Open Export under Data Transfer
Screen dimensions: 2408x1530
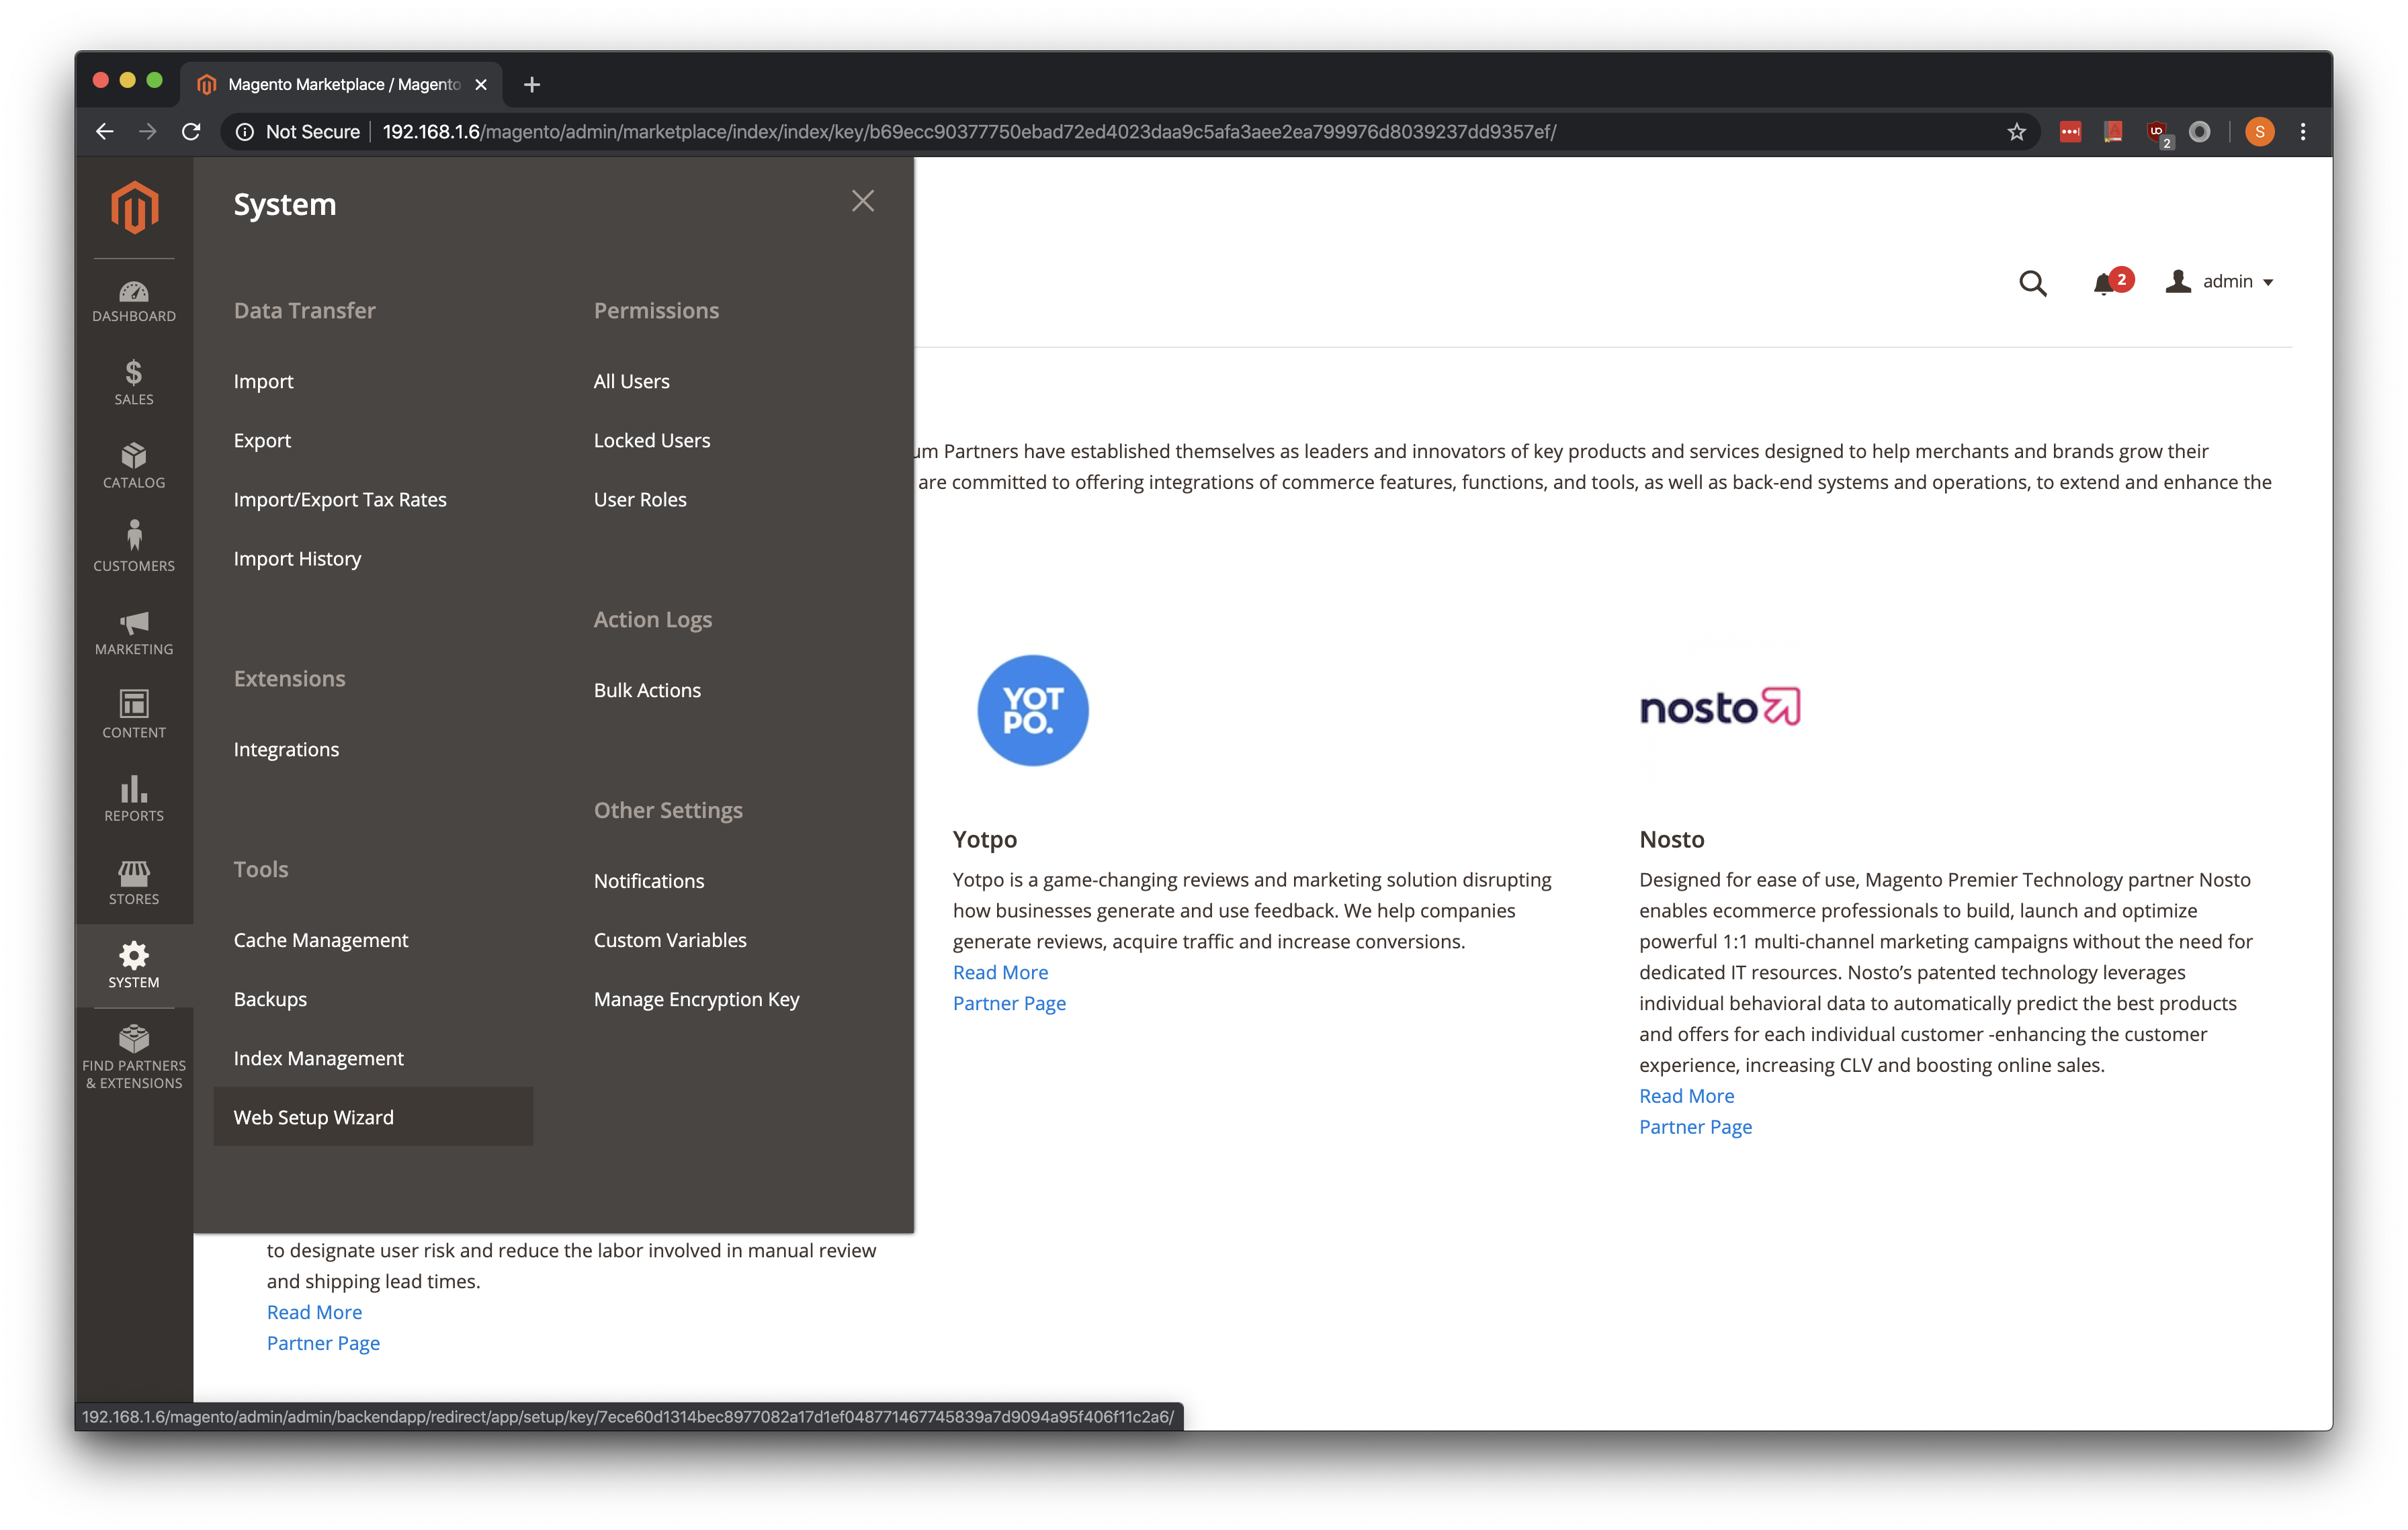262,440
